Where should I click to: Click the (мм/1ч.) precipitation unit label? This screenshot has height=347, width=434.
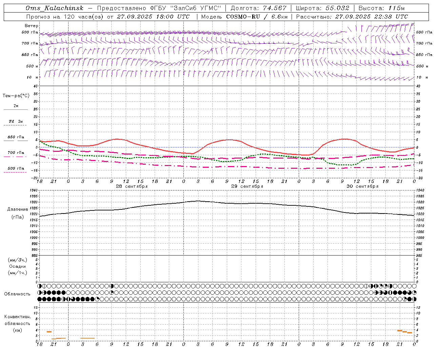click(18, 273)
